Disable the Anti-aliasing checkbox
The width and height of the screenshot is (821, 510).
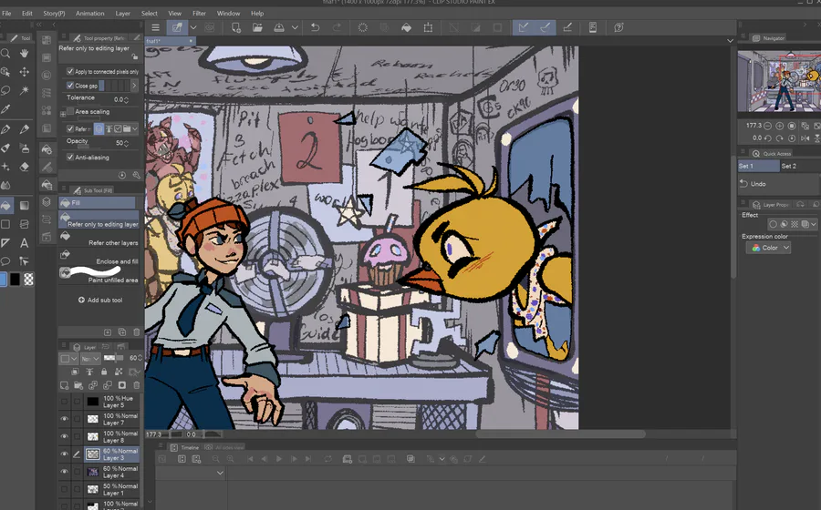tap(70, 157)
